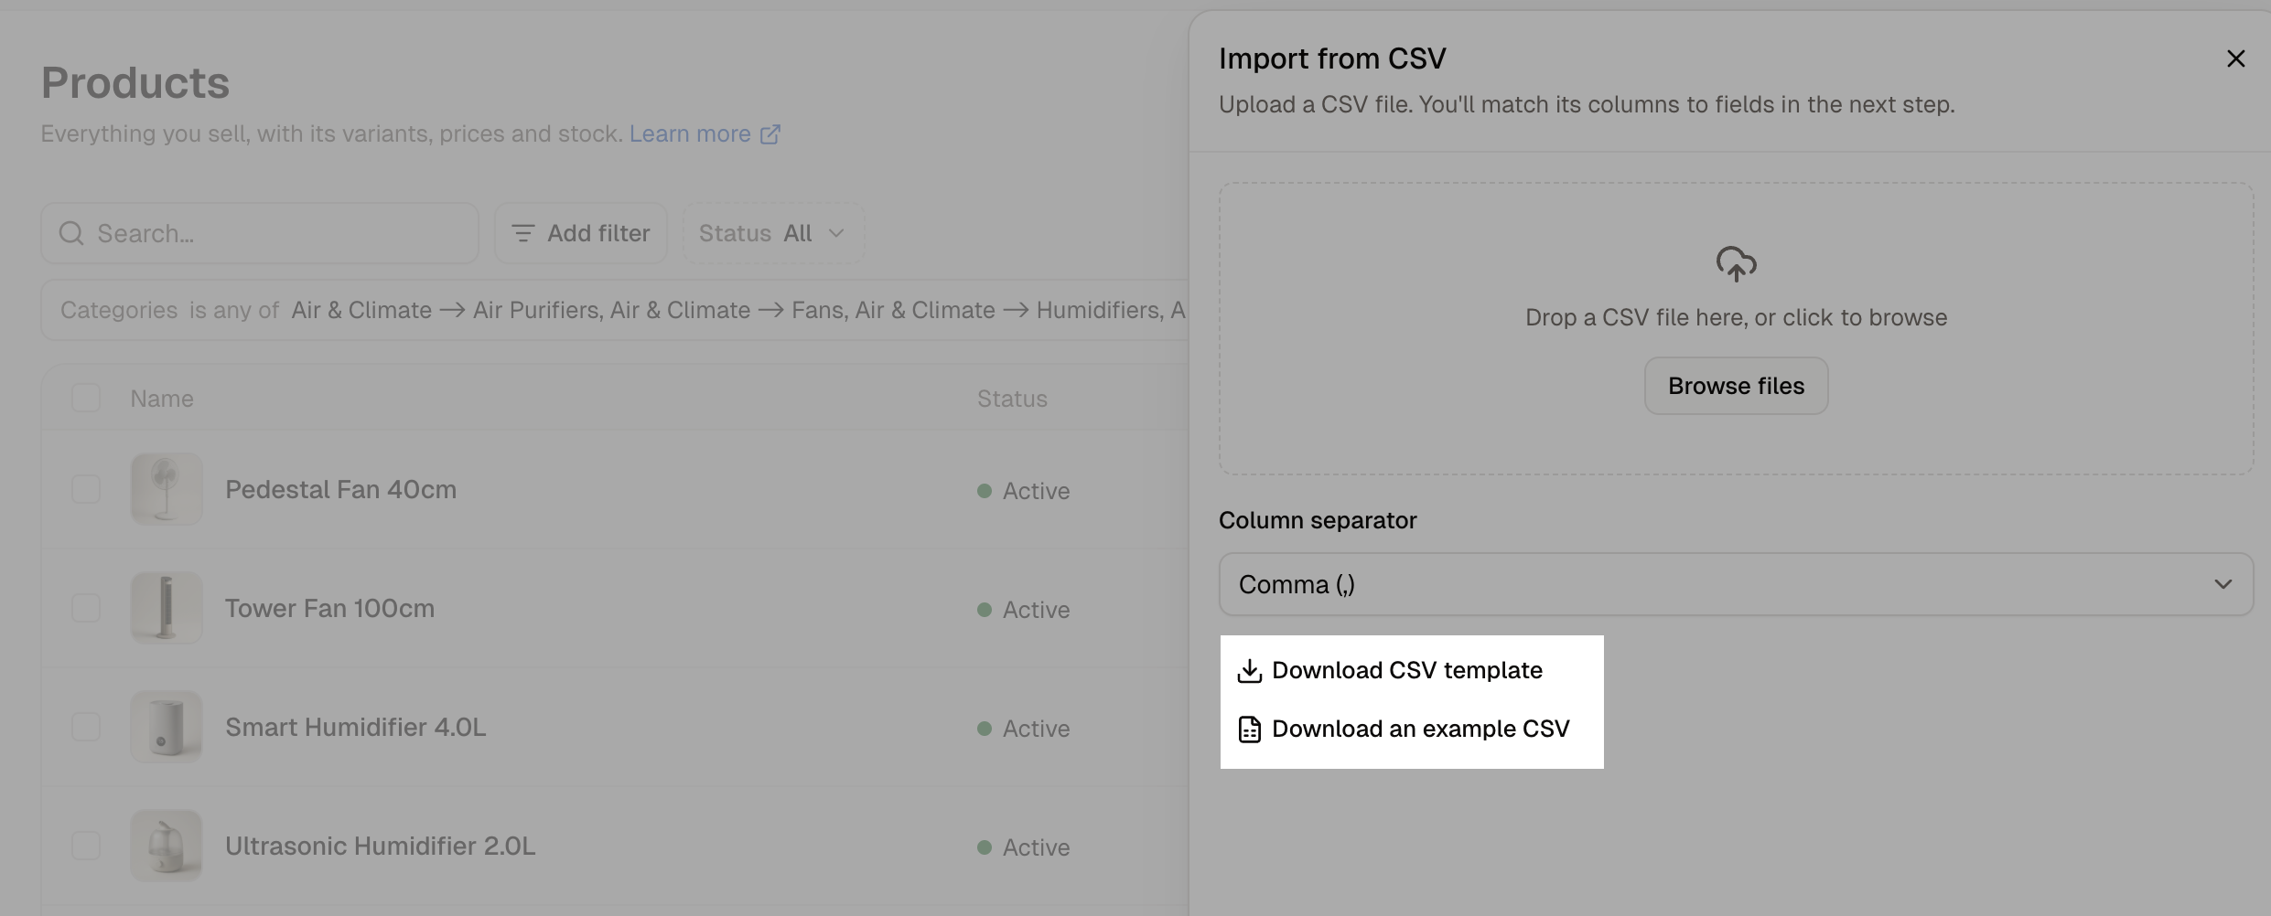Click into the Search field
This screenshot has height=916, width=2271.
(x=260, y=233)
